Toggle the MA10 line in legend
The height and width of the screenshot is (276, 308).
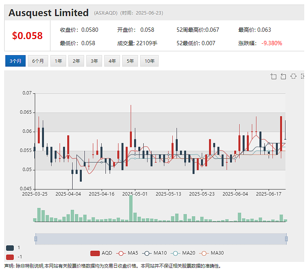154,253
